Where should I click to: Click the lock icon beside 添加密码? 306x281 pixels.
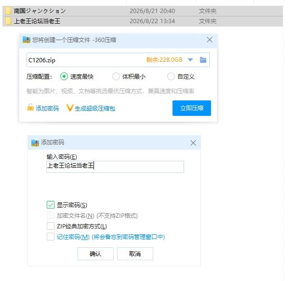30,107
